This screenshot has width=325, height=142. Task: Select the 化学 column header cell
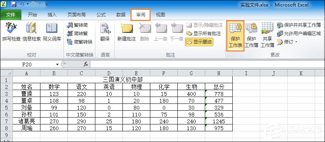(x=164, y=87)
